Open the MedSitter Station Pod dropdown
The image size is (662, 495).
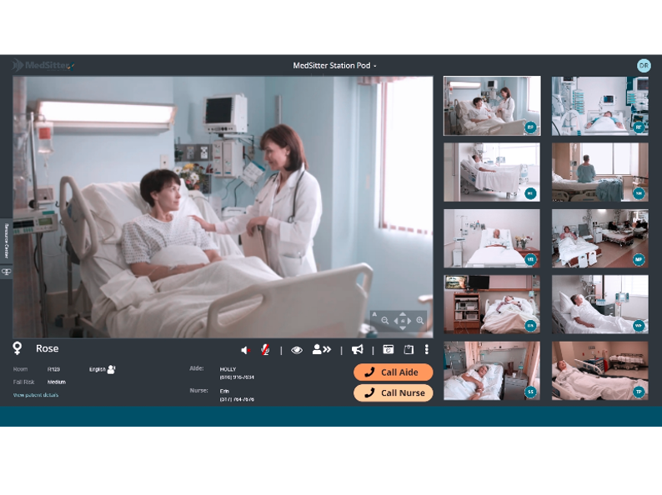click(335, 65)
